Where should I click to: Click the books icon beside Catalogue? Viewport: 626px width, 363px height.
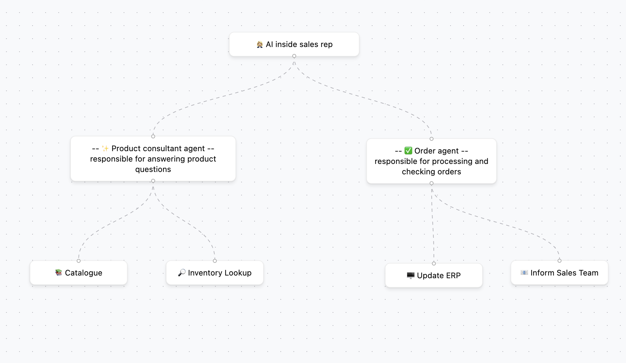pos(59,273)
